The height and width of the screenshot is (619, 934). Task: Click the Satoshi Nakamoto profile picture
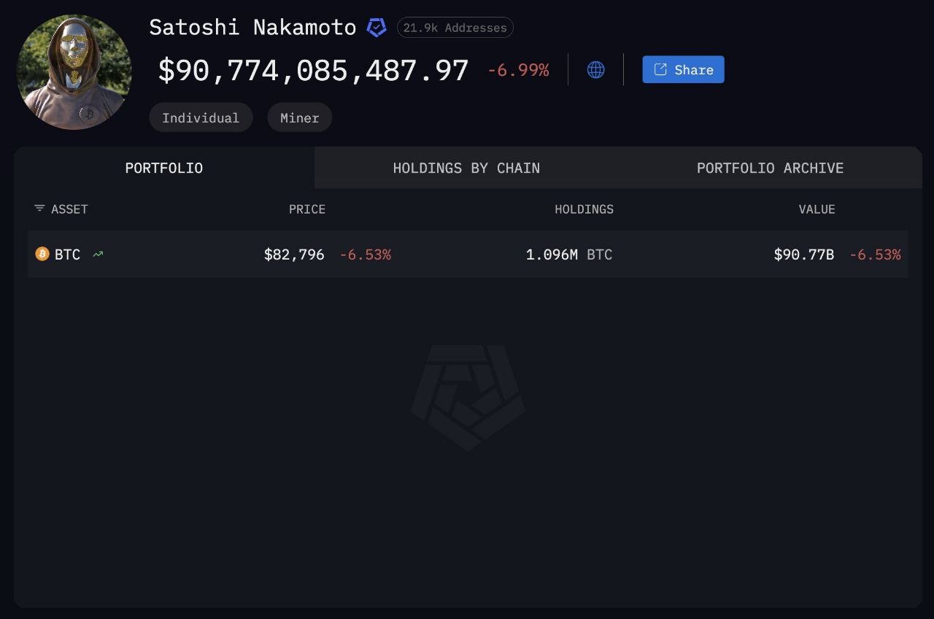coord(74,71)
